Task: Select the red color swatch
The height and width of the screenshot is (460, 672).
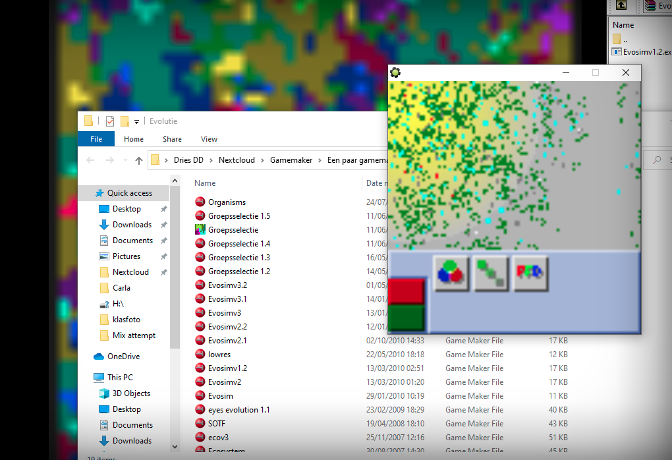Action: point(406,291)
